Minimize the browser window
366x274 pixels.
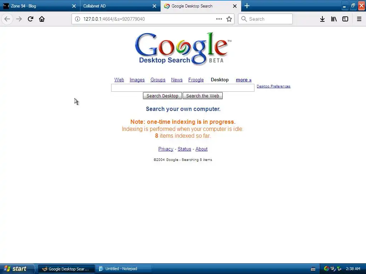(345, 6)
